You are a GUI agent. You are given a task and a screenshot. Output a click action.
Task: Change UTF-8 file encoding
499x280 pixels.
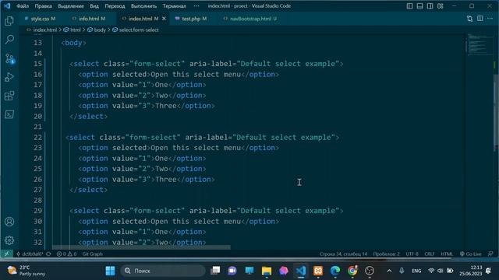pos(412,254)
